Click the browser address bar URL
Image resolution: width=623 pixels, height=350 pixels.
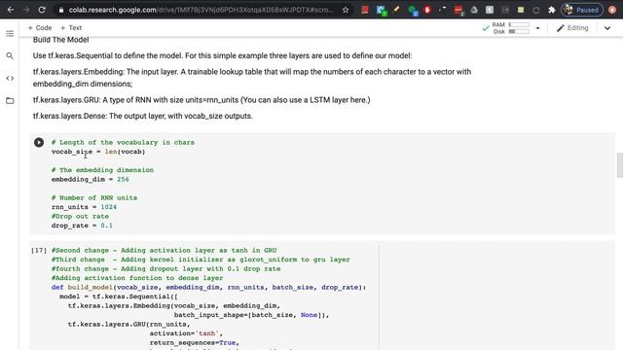tap(201, 10)
